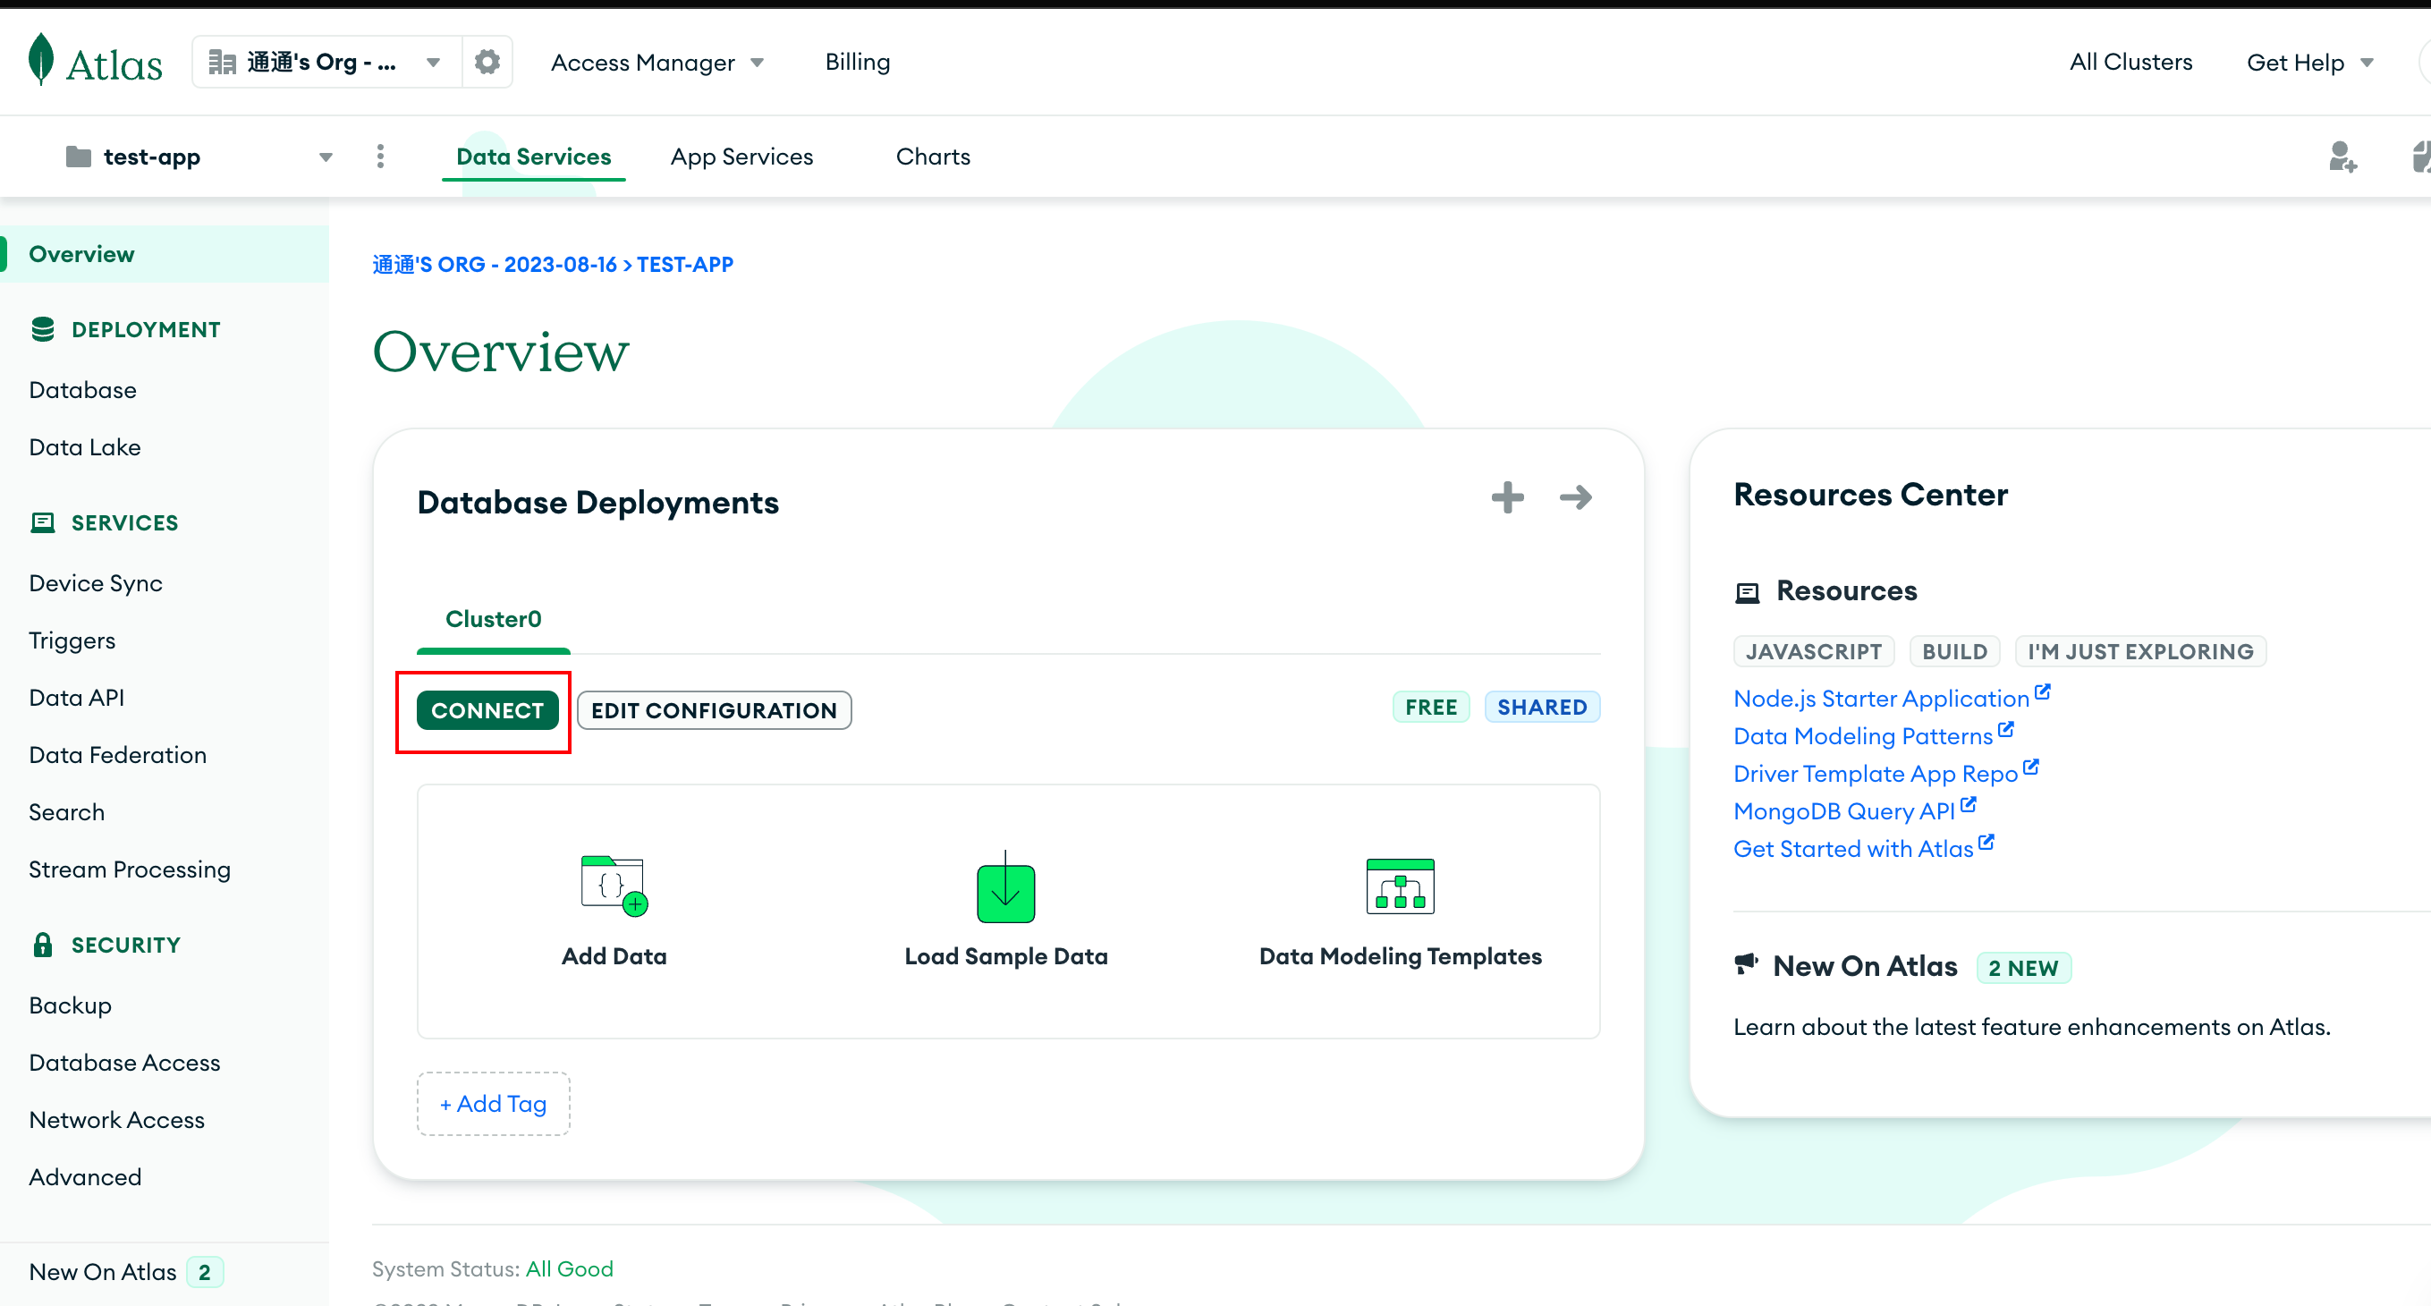
Task: Open Database in the sidebar
Action: [83, 390]
